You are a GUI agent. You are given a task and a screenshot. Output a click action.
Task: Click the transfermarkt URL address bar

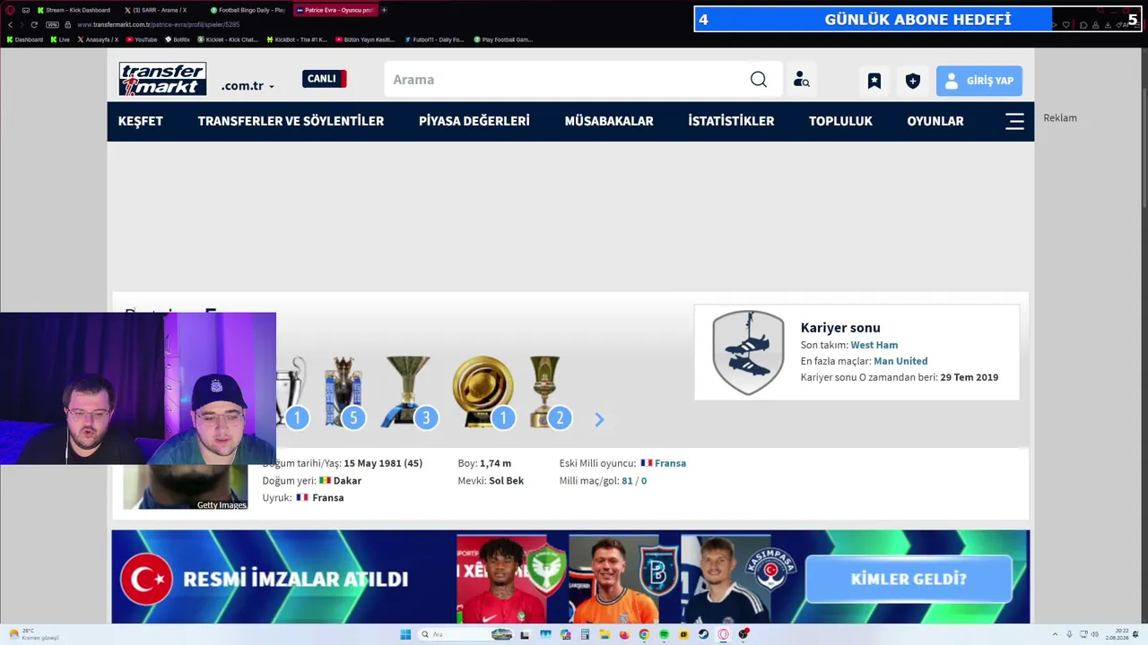pyautogui.click(x=158, y=24)
